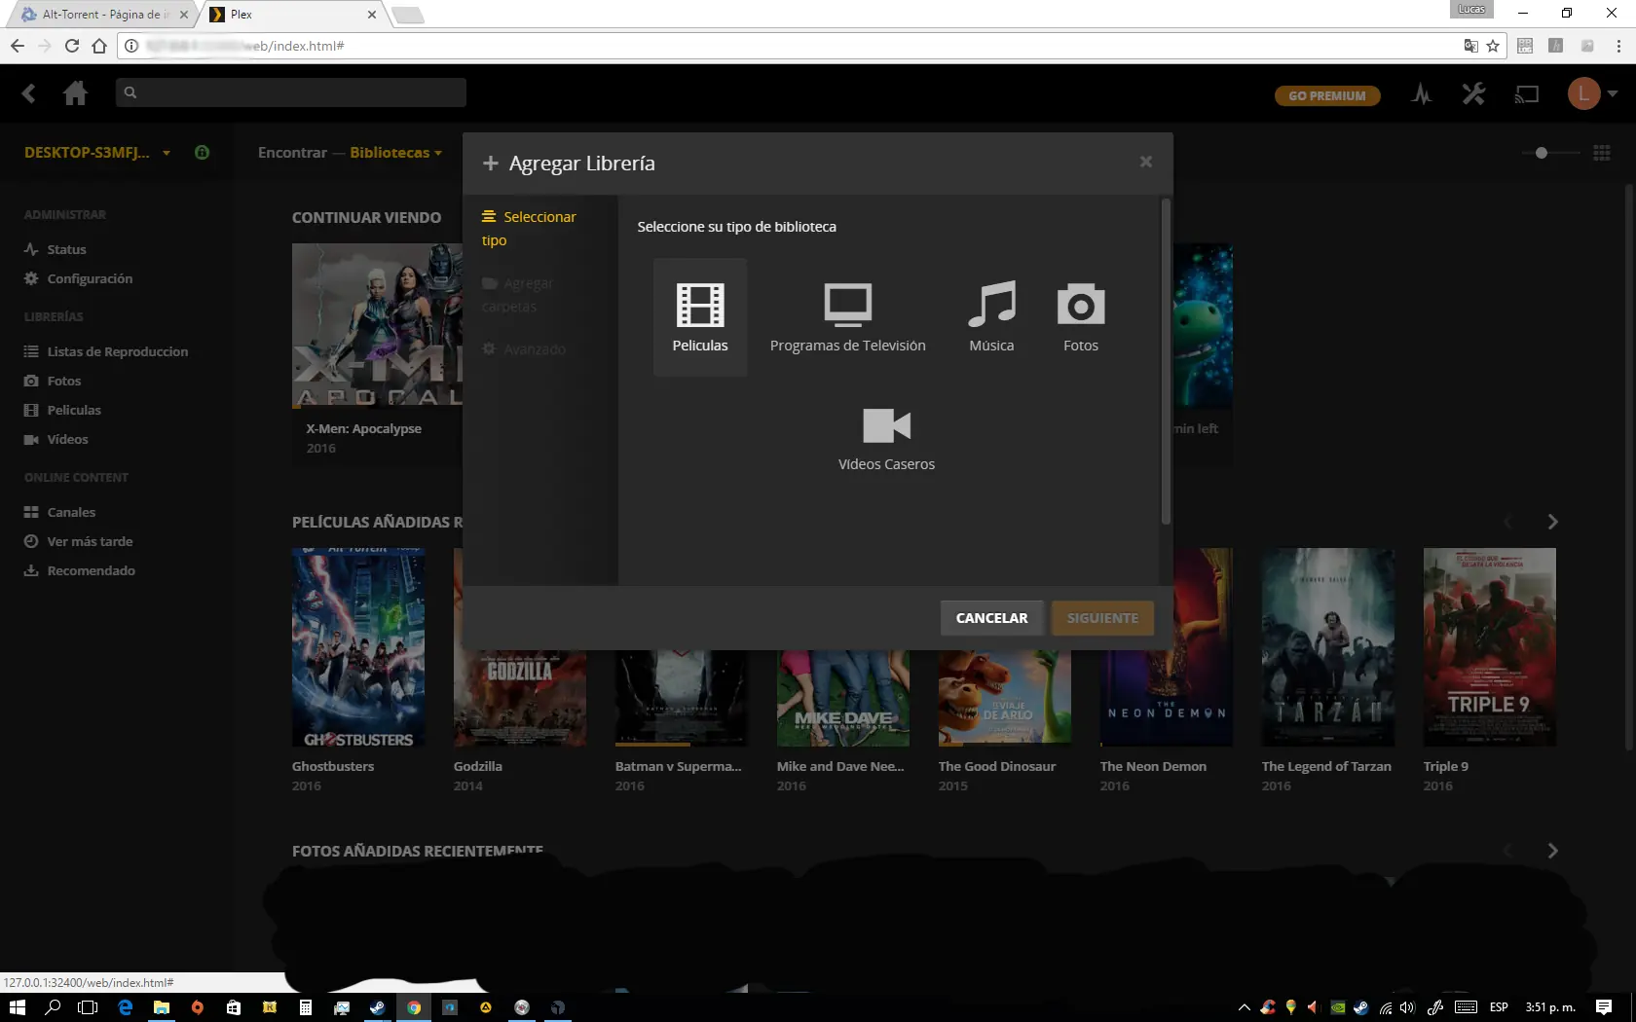Open the Fotos sidebar library
The height and width of the screenshot is (1022, 1636).
(x=53, y=381)
